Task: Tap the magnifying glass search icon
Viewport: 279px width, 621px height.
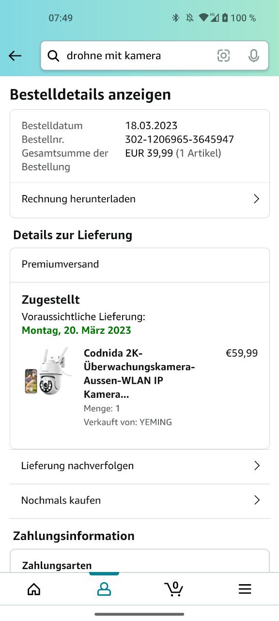Action: 53,56
